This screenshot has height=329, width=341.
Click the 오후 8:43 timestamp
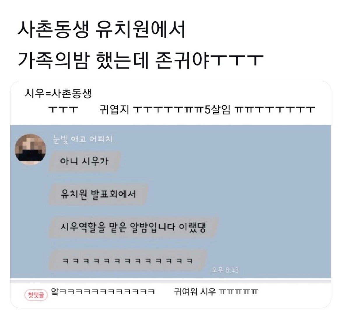click(x=225, y=270)
